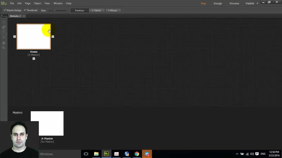Open the Window menu

click(x=58, y=3)
